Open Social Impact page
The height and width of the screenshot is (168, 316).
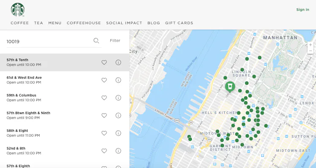pos(124,23)
